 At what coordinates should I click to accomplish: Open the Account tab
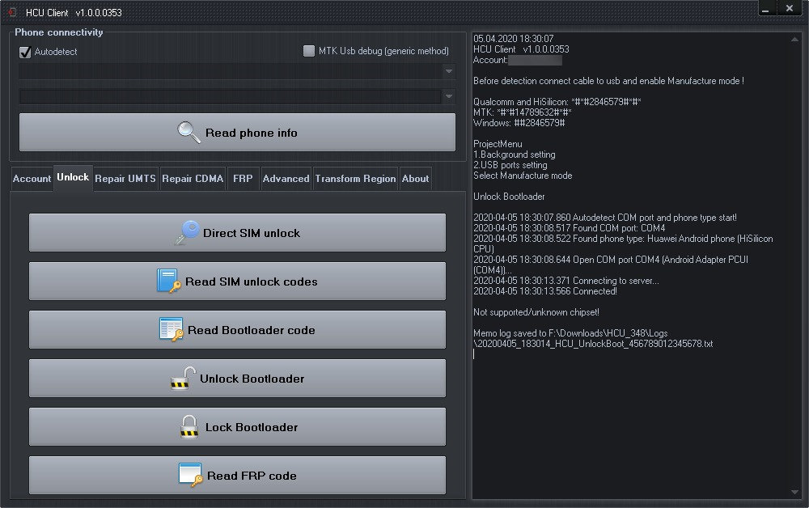(32, 179)
